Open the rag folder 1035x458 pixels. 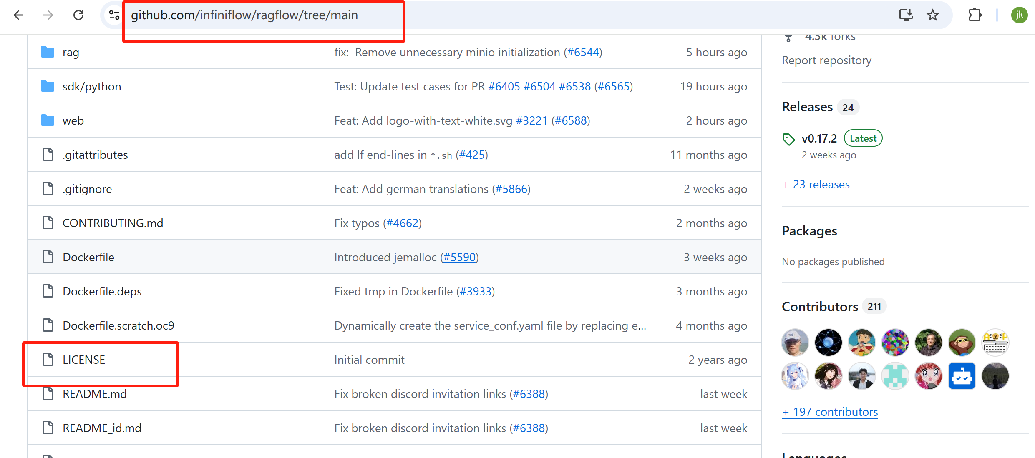71,53
